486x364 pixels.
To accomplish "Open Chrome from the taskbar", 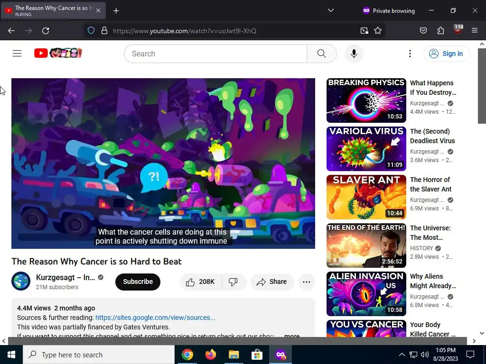I will point(187,355).
